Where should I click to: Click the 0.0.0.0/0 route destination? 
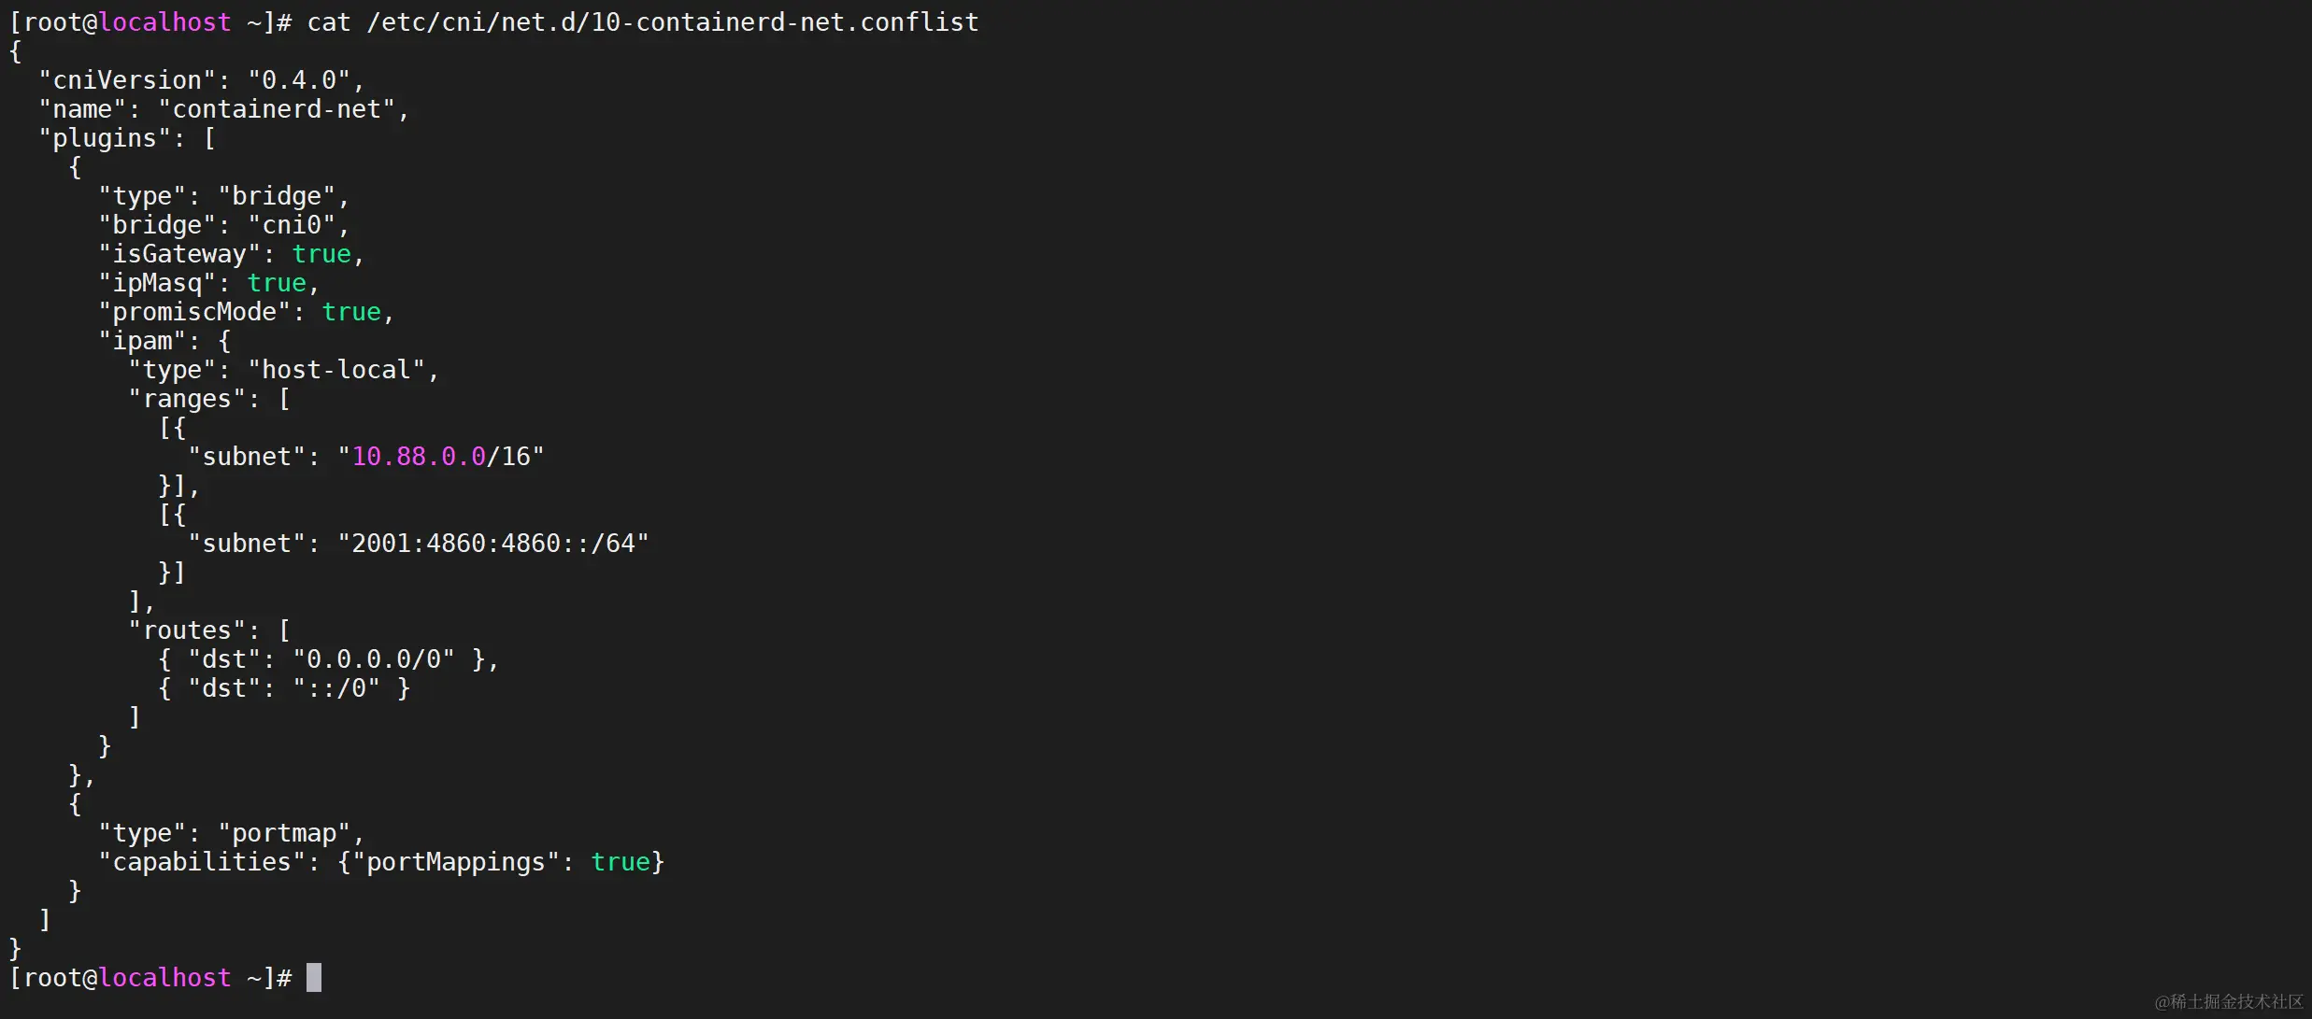(374, 659)
